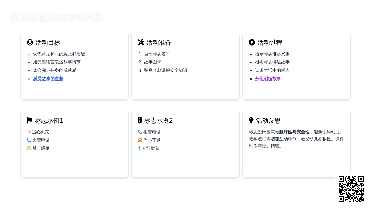Click the green pedestrian icon beside 人行横道
The image size is (371, 209).
[139, 148]
